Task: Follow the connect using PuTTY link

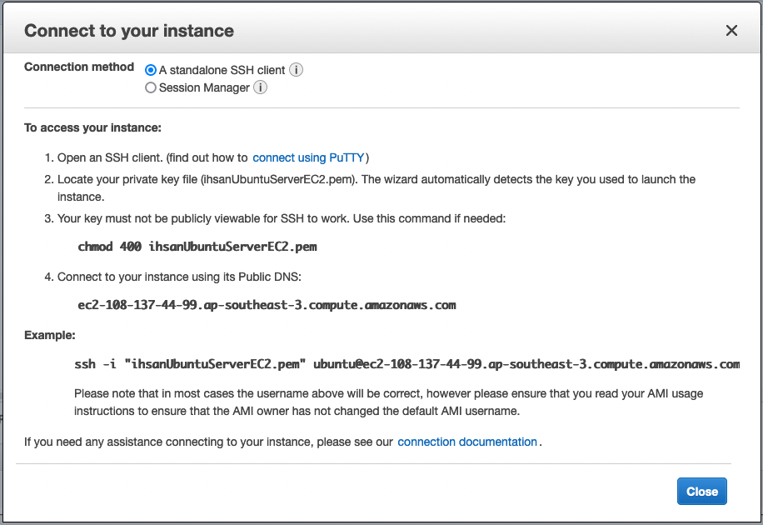Action: coord(308,157)
